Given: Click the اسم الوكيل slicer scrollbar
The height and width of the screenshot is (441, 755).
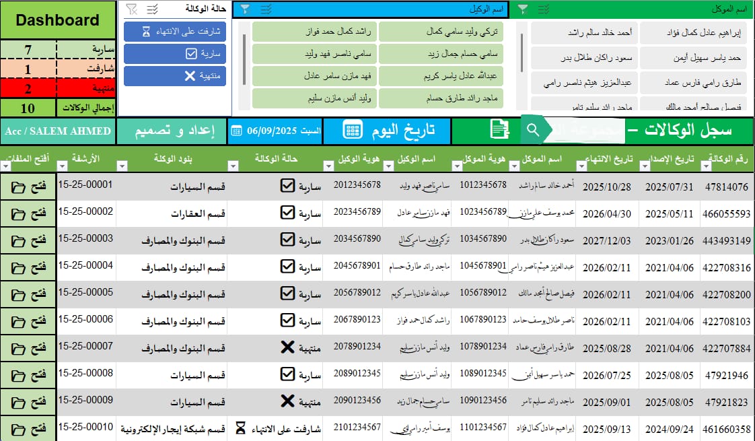Looking at the screenshot, I should [245, 60].
